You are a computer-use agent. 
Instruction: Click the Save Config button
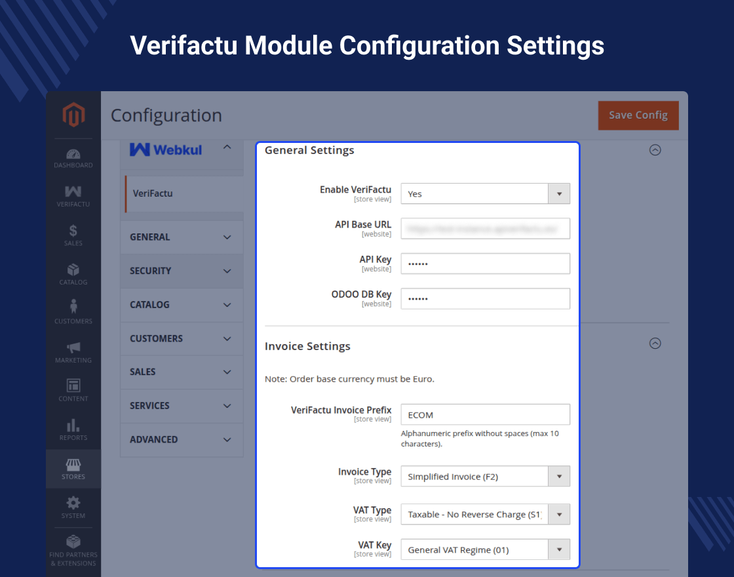pyautogui.click(x=638, y=115)
